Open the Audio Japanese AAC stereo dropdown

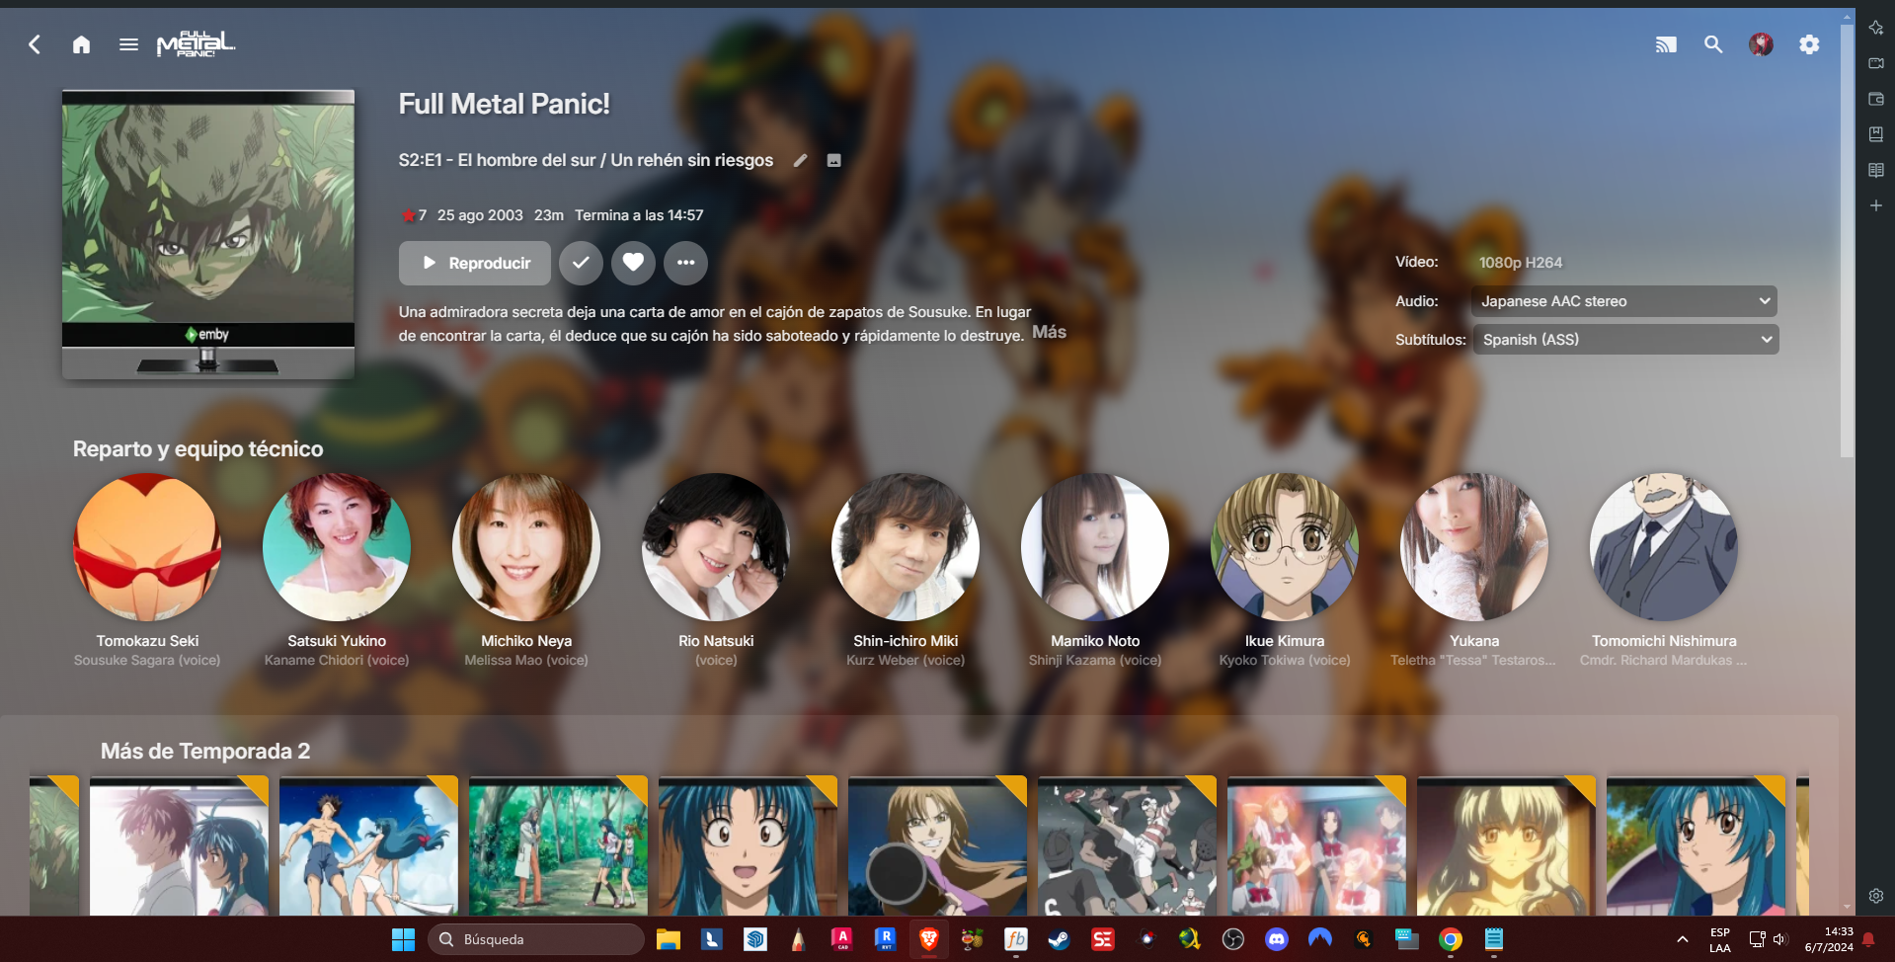(1624, 301)
